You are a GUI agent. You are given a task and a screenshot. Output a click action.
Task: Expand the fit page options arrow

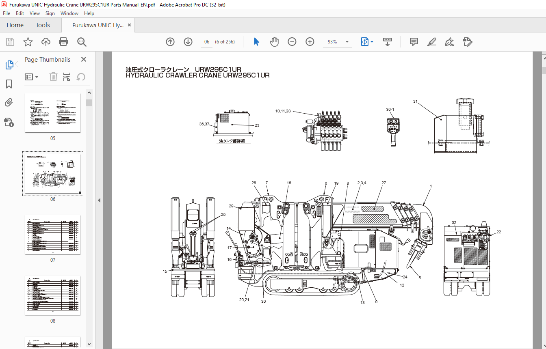[372, 42]
